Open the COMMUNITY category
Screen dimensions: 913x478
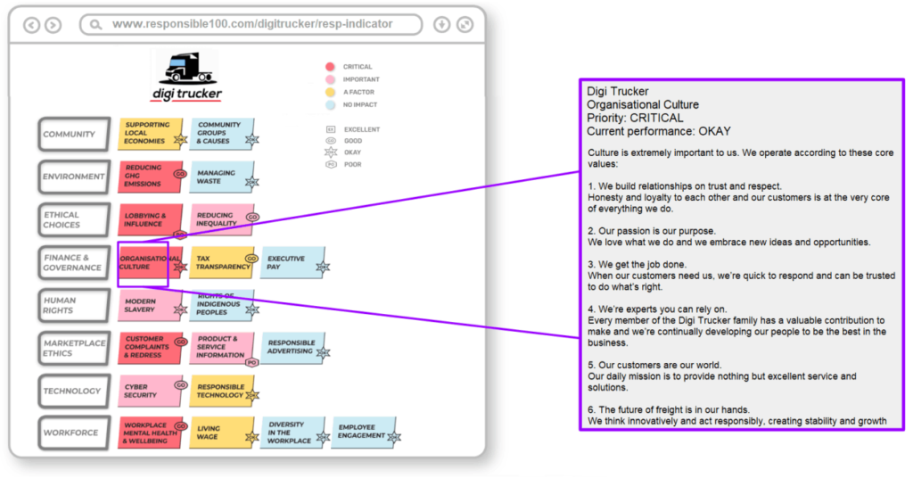(x=74, y=135)
